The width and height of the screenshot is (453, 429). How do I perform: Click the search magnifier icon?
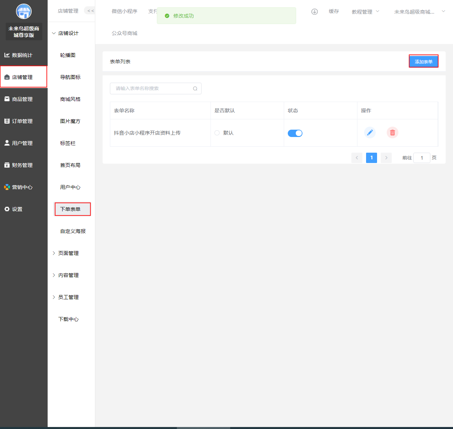[x=195, y=89]
